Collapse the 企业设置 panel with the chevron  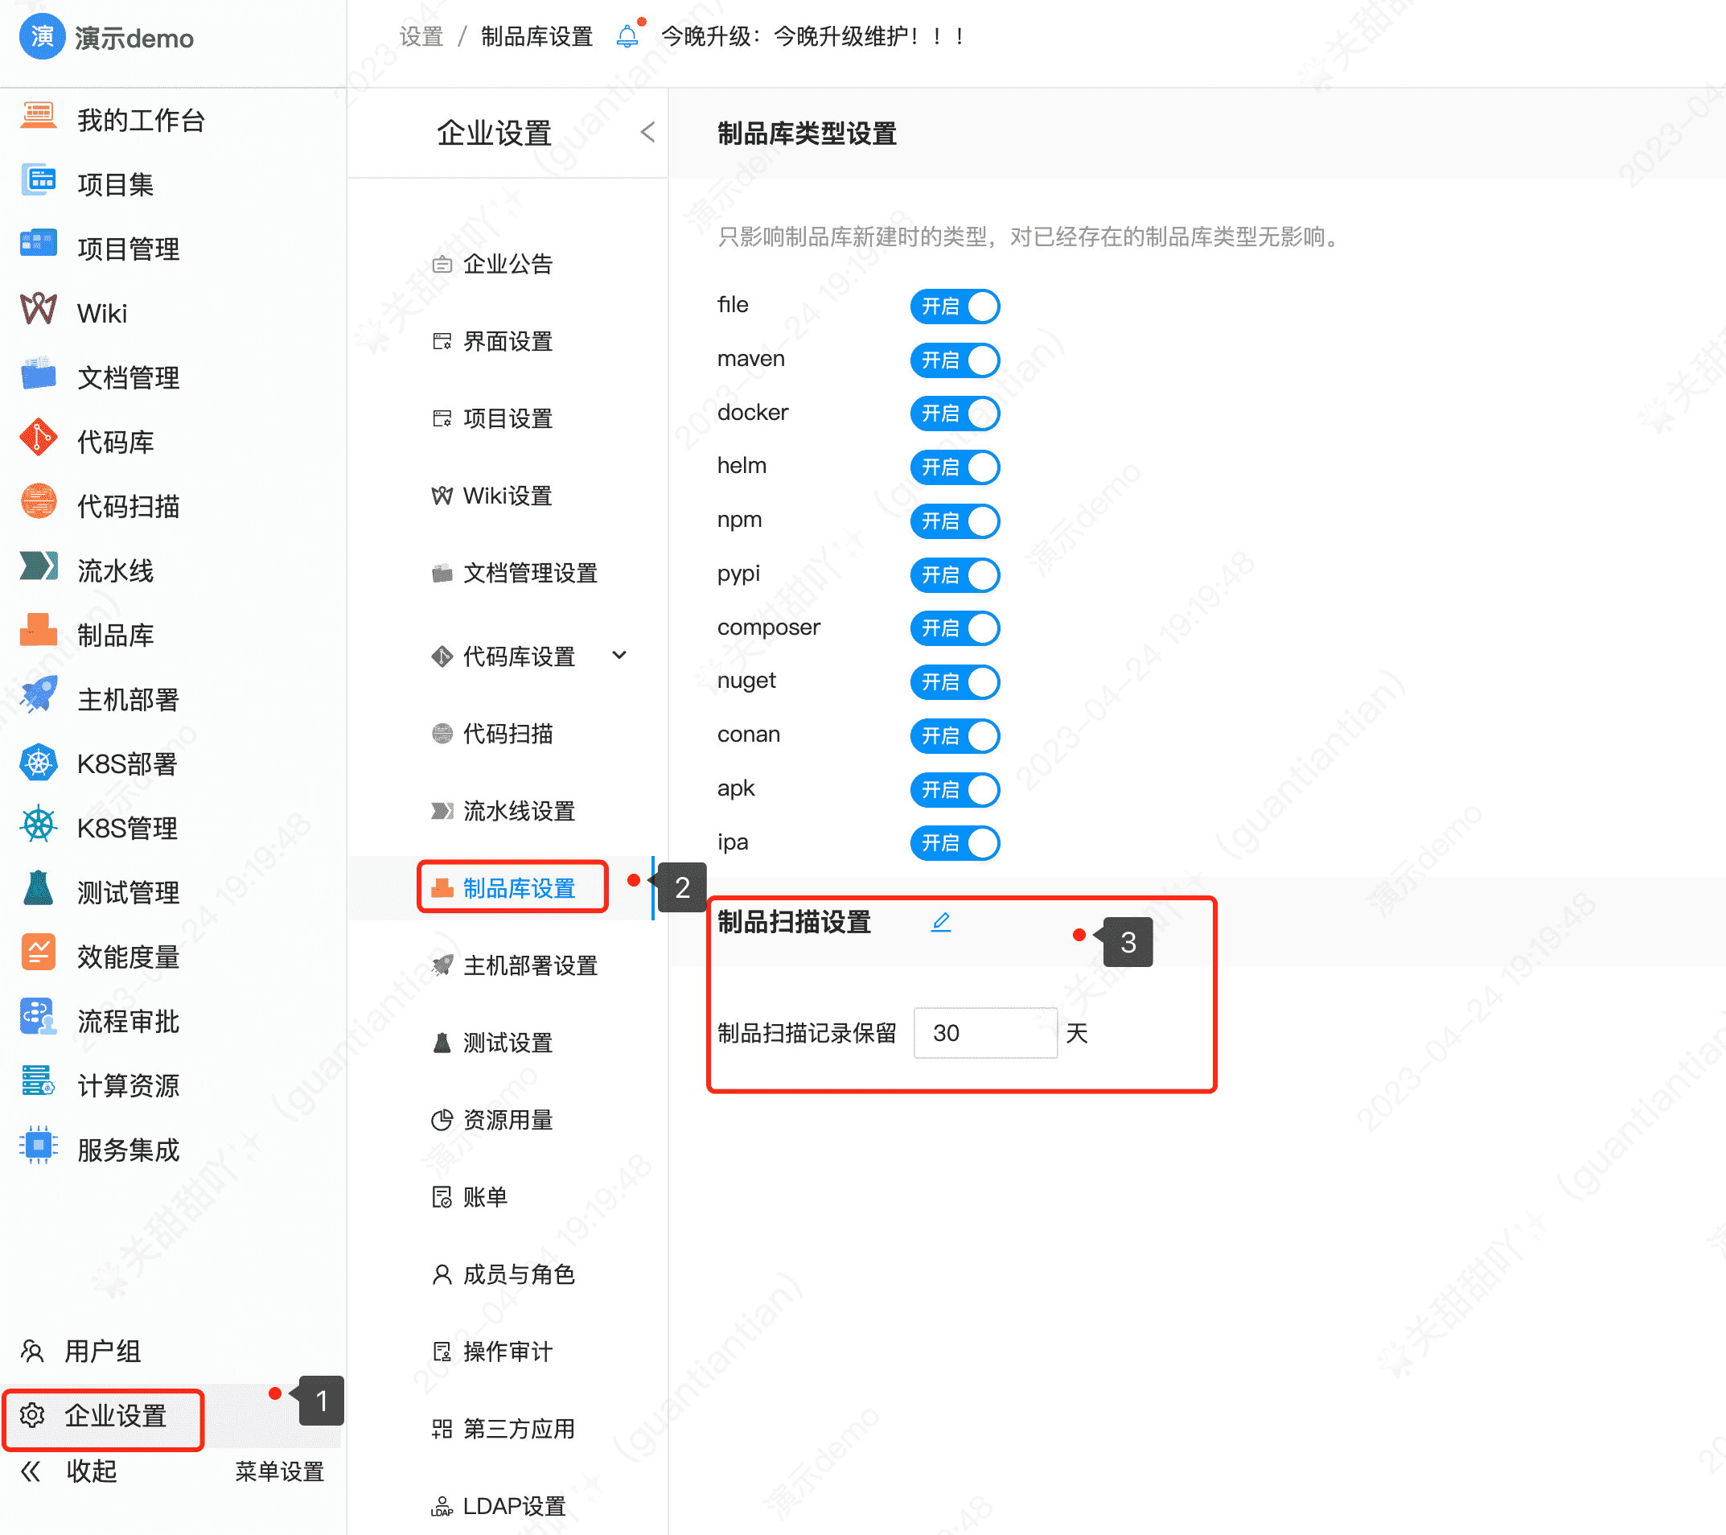[x=647, y=132]
